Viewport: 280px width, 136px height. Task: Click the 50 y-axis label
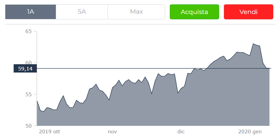point(28,126)
